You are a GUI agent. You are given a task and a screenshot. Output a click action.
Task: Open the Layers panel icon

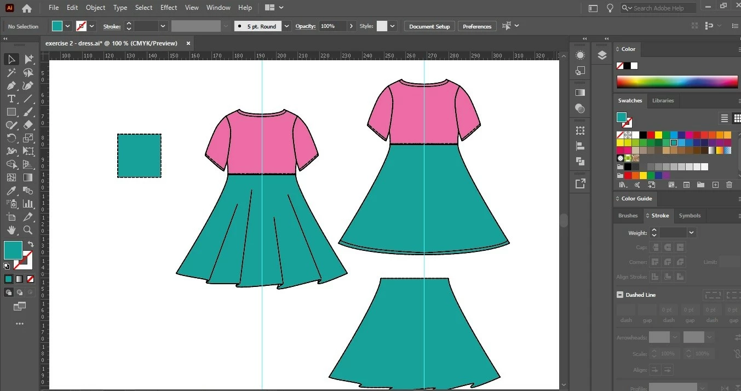point(602,55)
